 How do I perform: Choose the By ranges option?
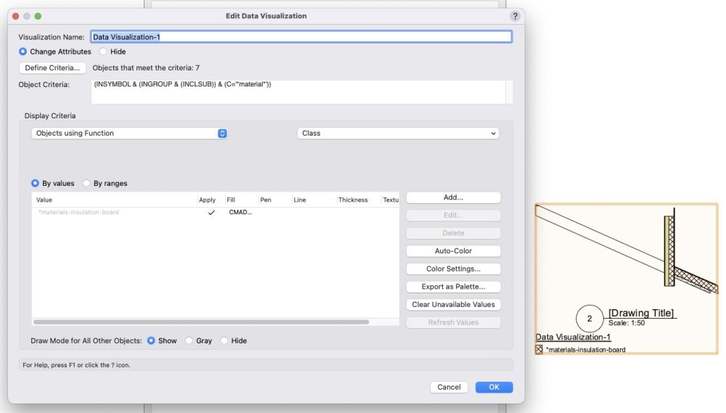(87, 184)
